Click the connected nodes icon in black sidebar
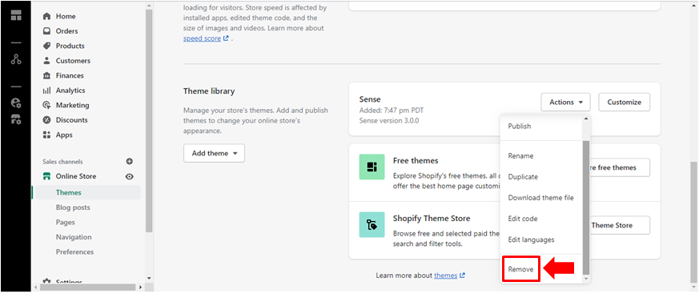699x294 pixels. [x=16, y=59]
